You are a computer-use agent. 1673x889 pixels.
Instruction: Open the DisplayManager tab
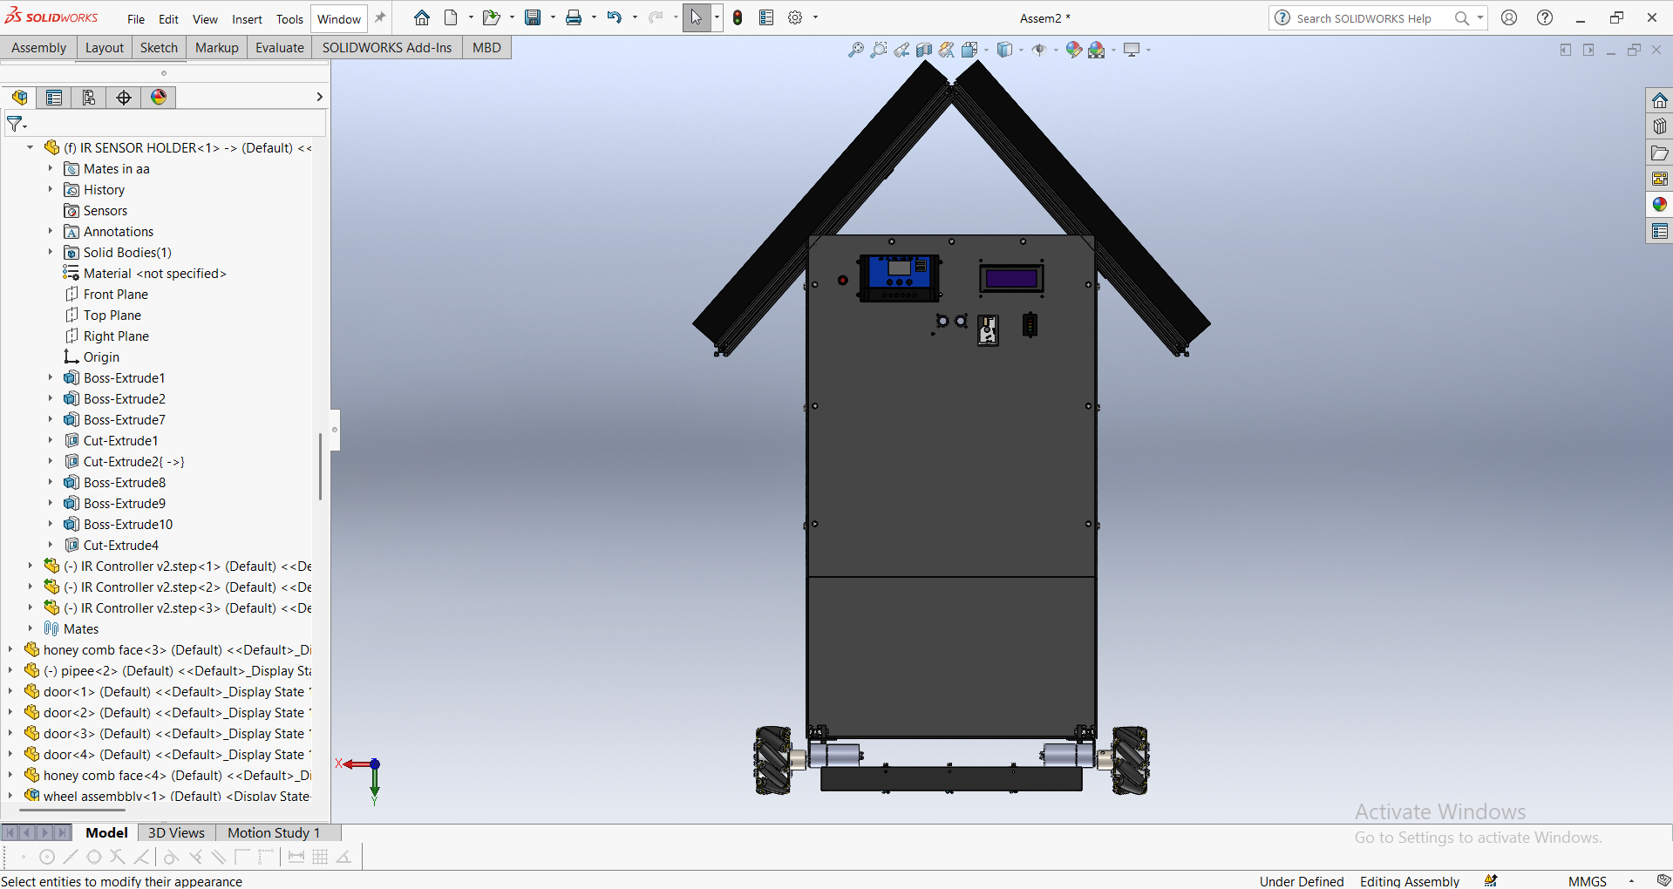point(159,98)
